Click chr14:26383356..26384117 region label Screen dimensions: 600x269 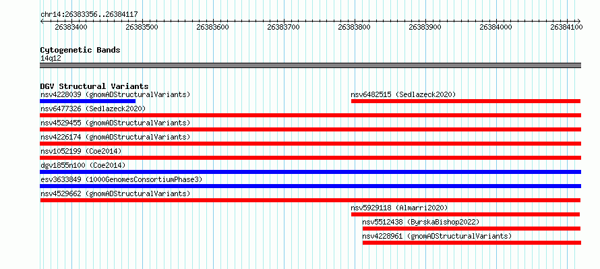(x=89, y=15)
